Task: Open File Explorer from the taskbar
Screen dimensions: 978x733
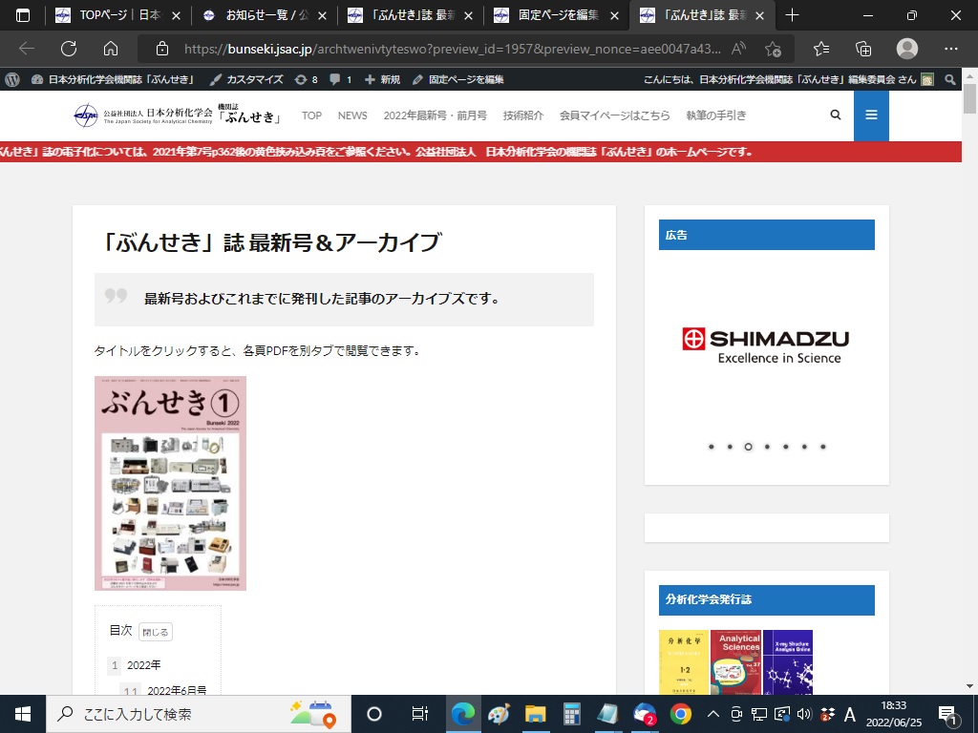Action: (x=535, y=714)
